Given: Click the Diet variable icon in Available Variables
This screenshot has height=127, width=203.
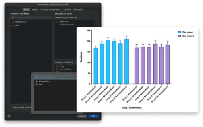Looking at the screenshot, I should (13, 26).
